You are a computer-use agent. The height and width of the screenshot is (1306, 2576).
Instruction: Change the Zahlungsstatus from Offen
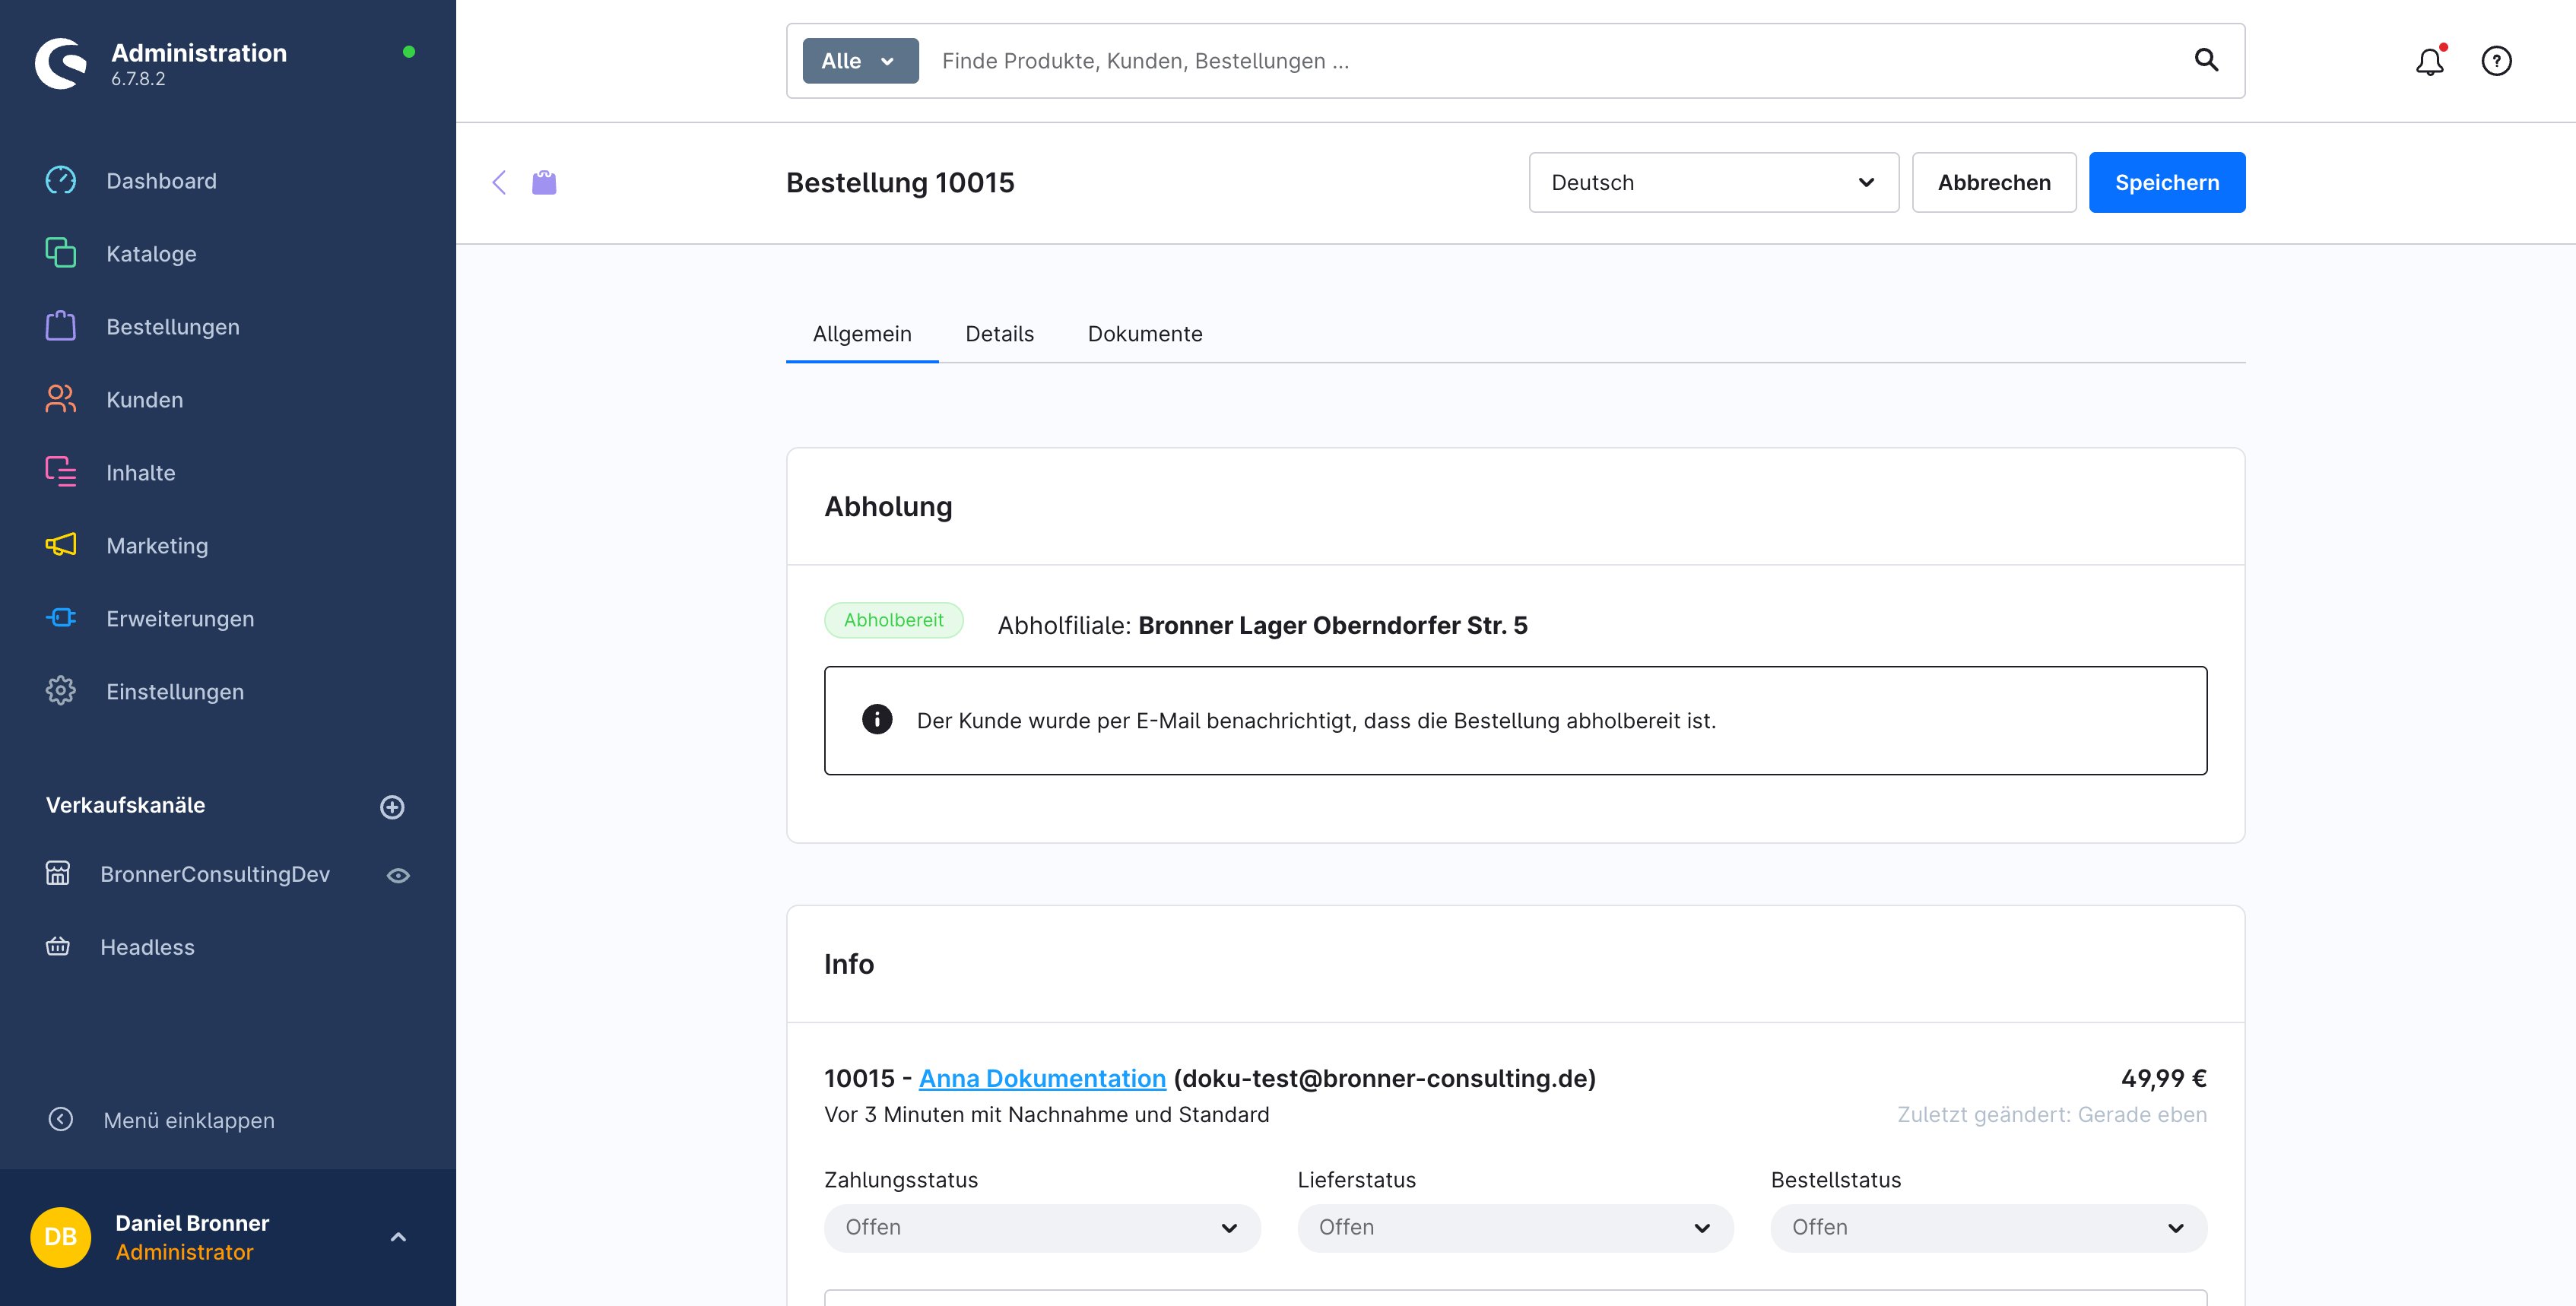click(1041, 1227)
